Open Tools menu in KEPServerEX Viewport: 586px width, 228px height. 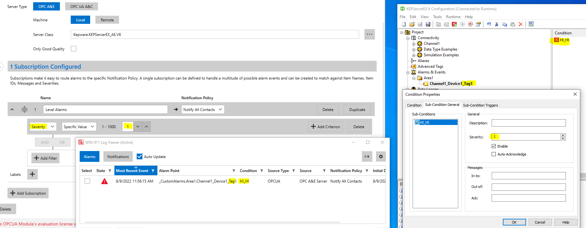437,17
